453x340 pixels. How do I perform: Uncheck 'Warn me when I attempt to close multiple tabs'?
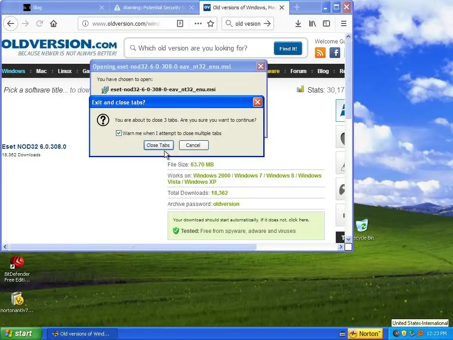(x=119, y=133)
